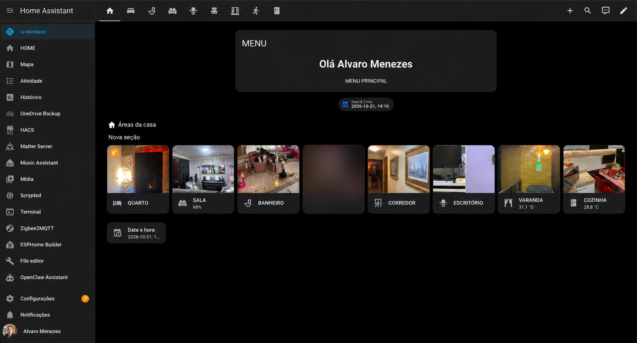The image size is (637, 343).
Task: Switch to the teddy bear icon tab
Action: 214,11
